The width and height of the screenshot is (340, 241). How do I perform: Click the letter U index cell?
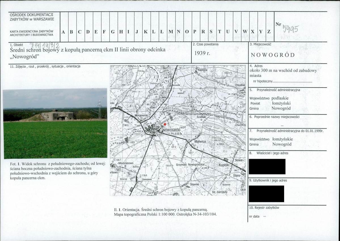229,27
